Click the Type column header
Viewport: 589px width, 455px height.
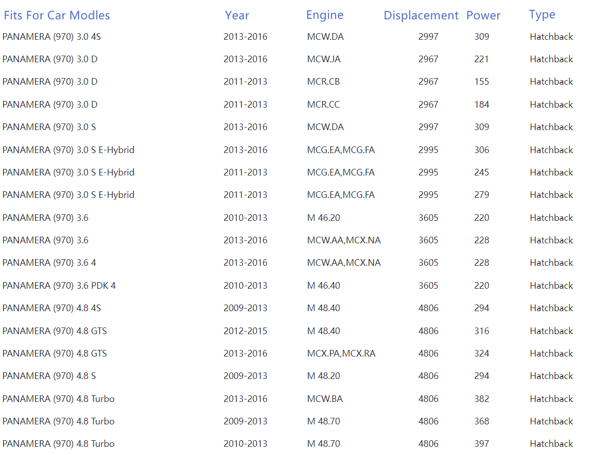[x=542, y=15]
